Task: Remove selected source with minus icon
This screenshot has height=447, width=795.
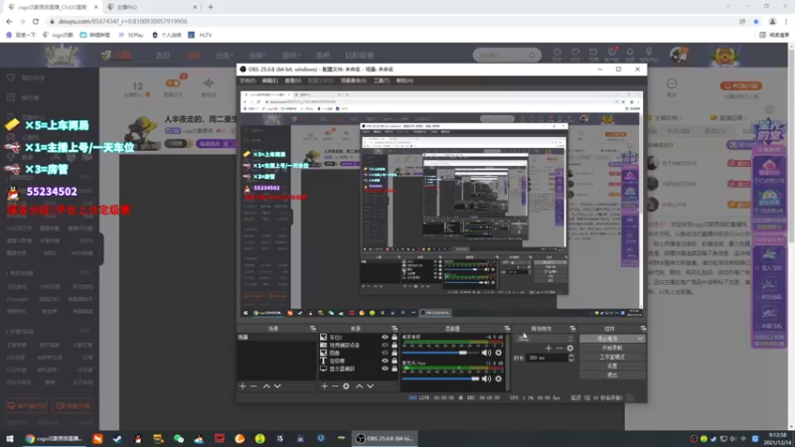Action: click(x=335, y=386)
